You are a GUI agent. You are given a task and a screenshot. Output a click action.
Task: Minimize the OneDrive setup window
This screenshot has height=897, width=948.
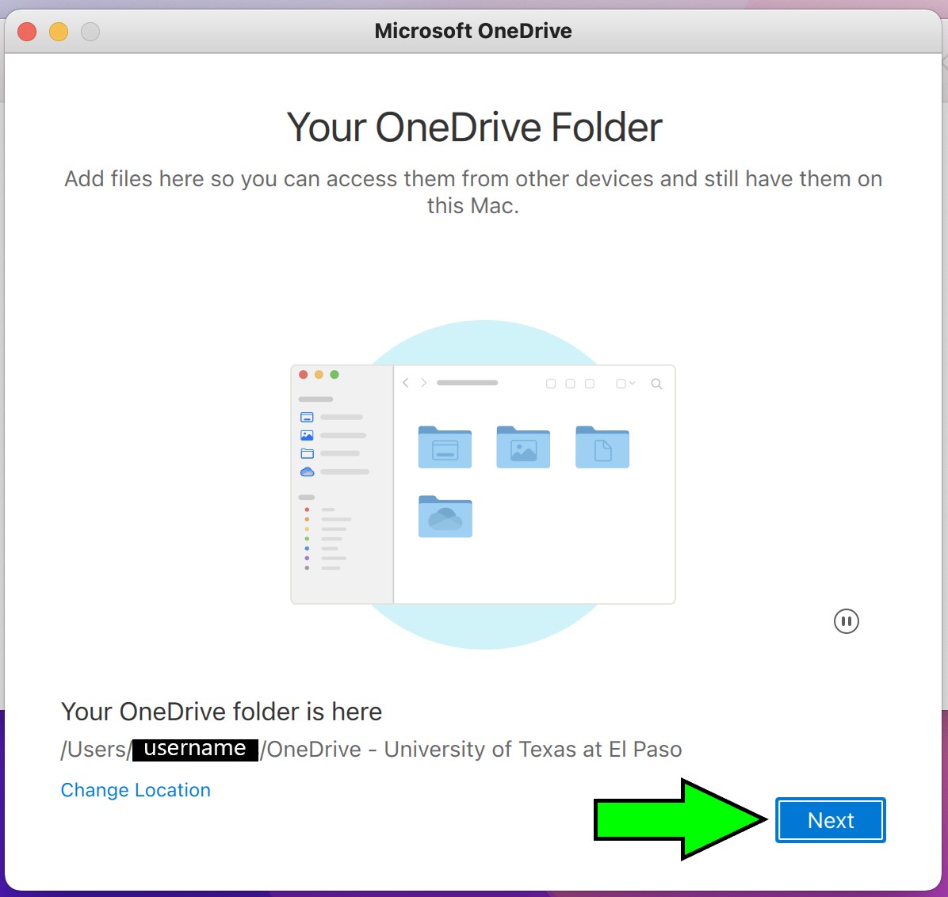[x=59, y=32]
